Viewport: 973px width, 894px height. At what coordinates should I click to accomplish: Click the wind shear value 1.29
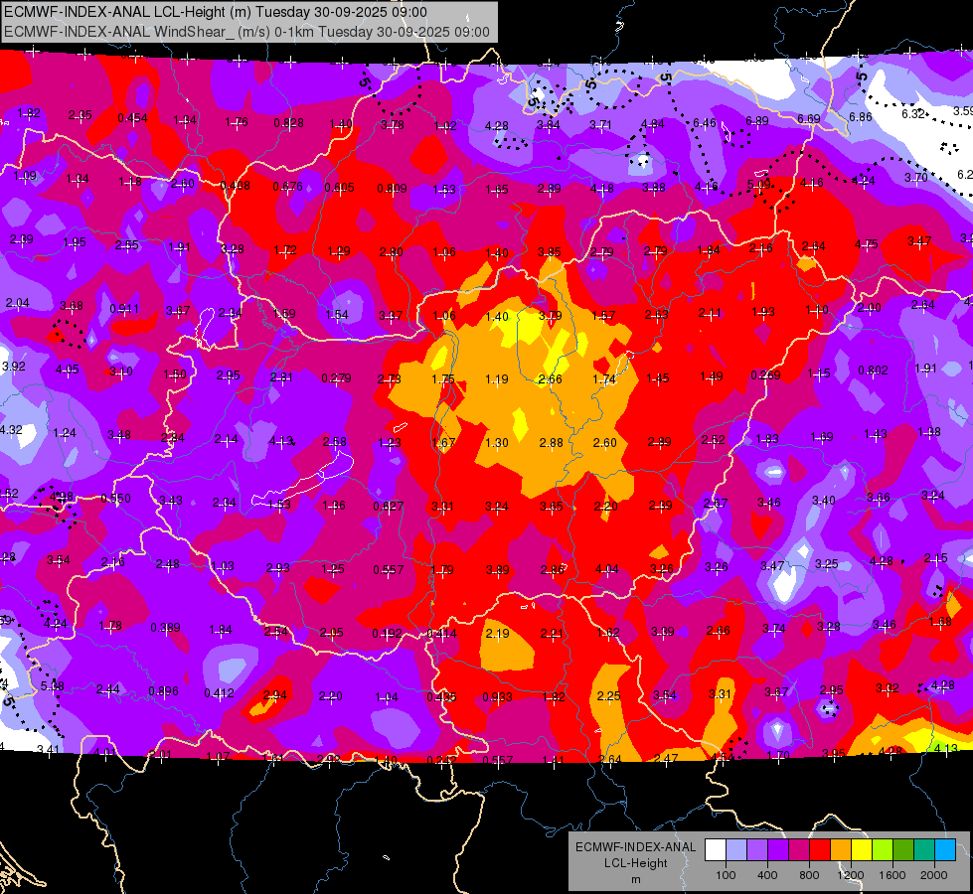(339, 251)
